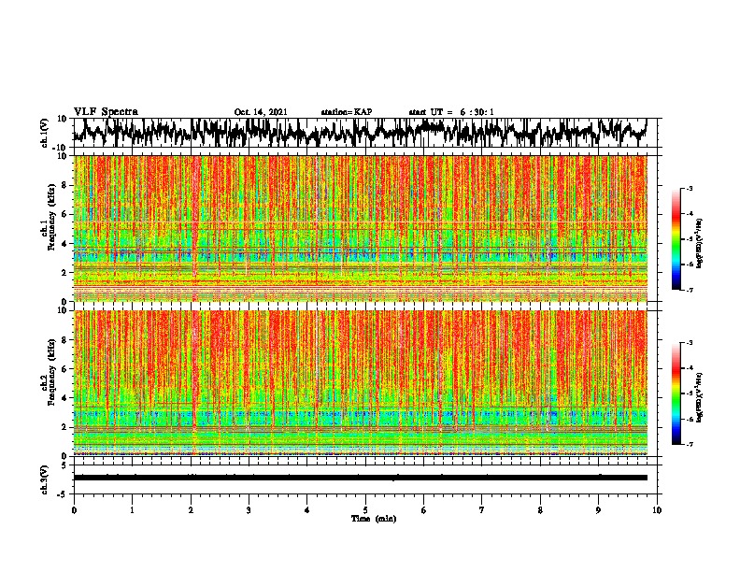Click the "VLF Spectra" plot title
Screen dimensions: 740x572
[106, 112]
